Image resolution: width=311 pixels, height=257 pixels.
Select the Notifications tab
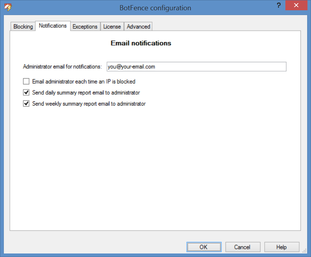coord(53,26)
